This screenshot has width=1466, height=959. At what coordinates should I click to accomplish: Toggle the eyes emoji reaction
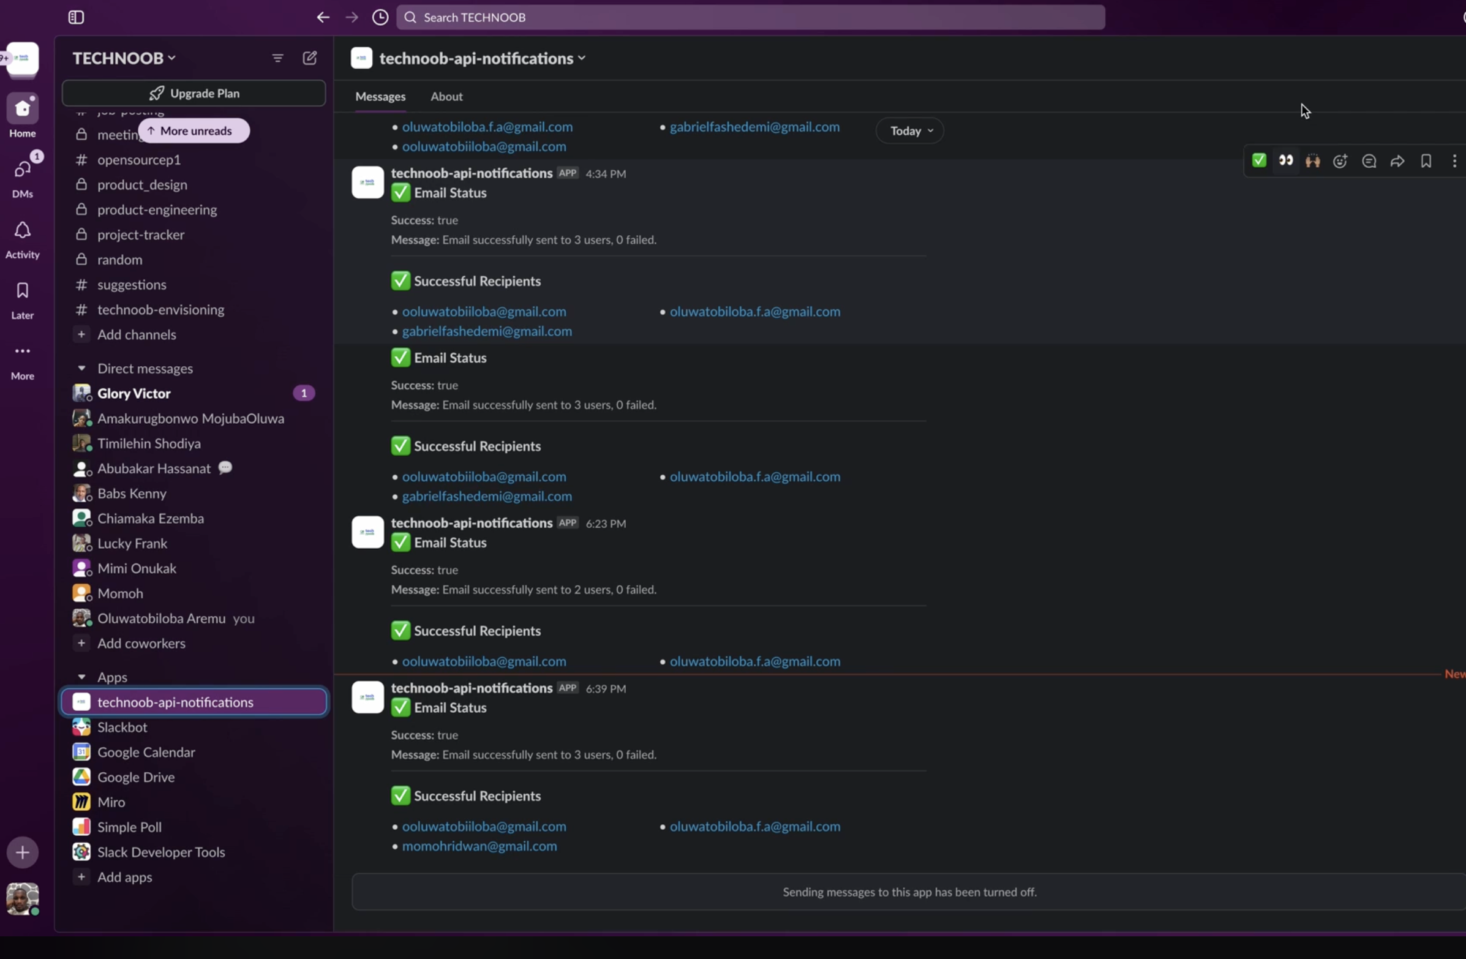(1286, 161)
